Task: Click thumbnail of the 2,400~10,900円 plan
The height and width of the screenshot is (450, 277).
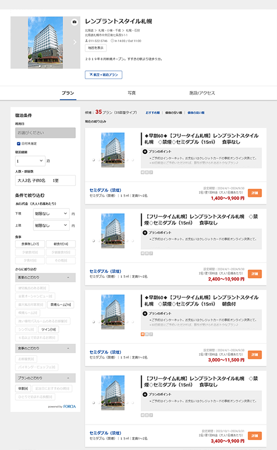Action: pos(113,231)
